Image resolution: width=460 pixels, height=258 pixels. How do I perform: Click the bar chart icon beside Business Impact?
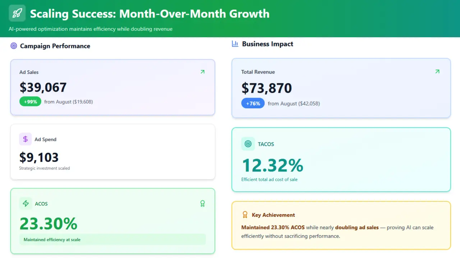(235, 44)
